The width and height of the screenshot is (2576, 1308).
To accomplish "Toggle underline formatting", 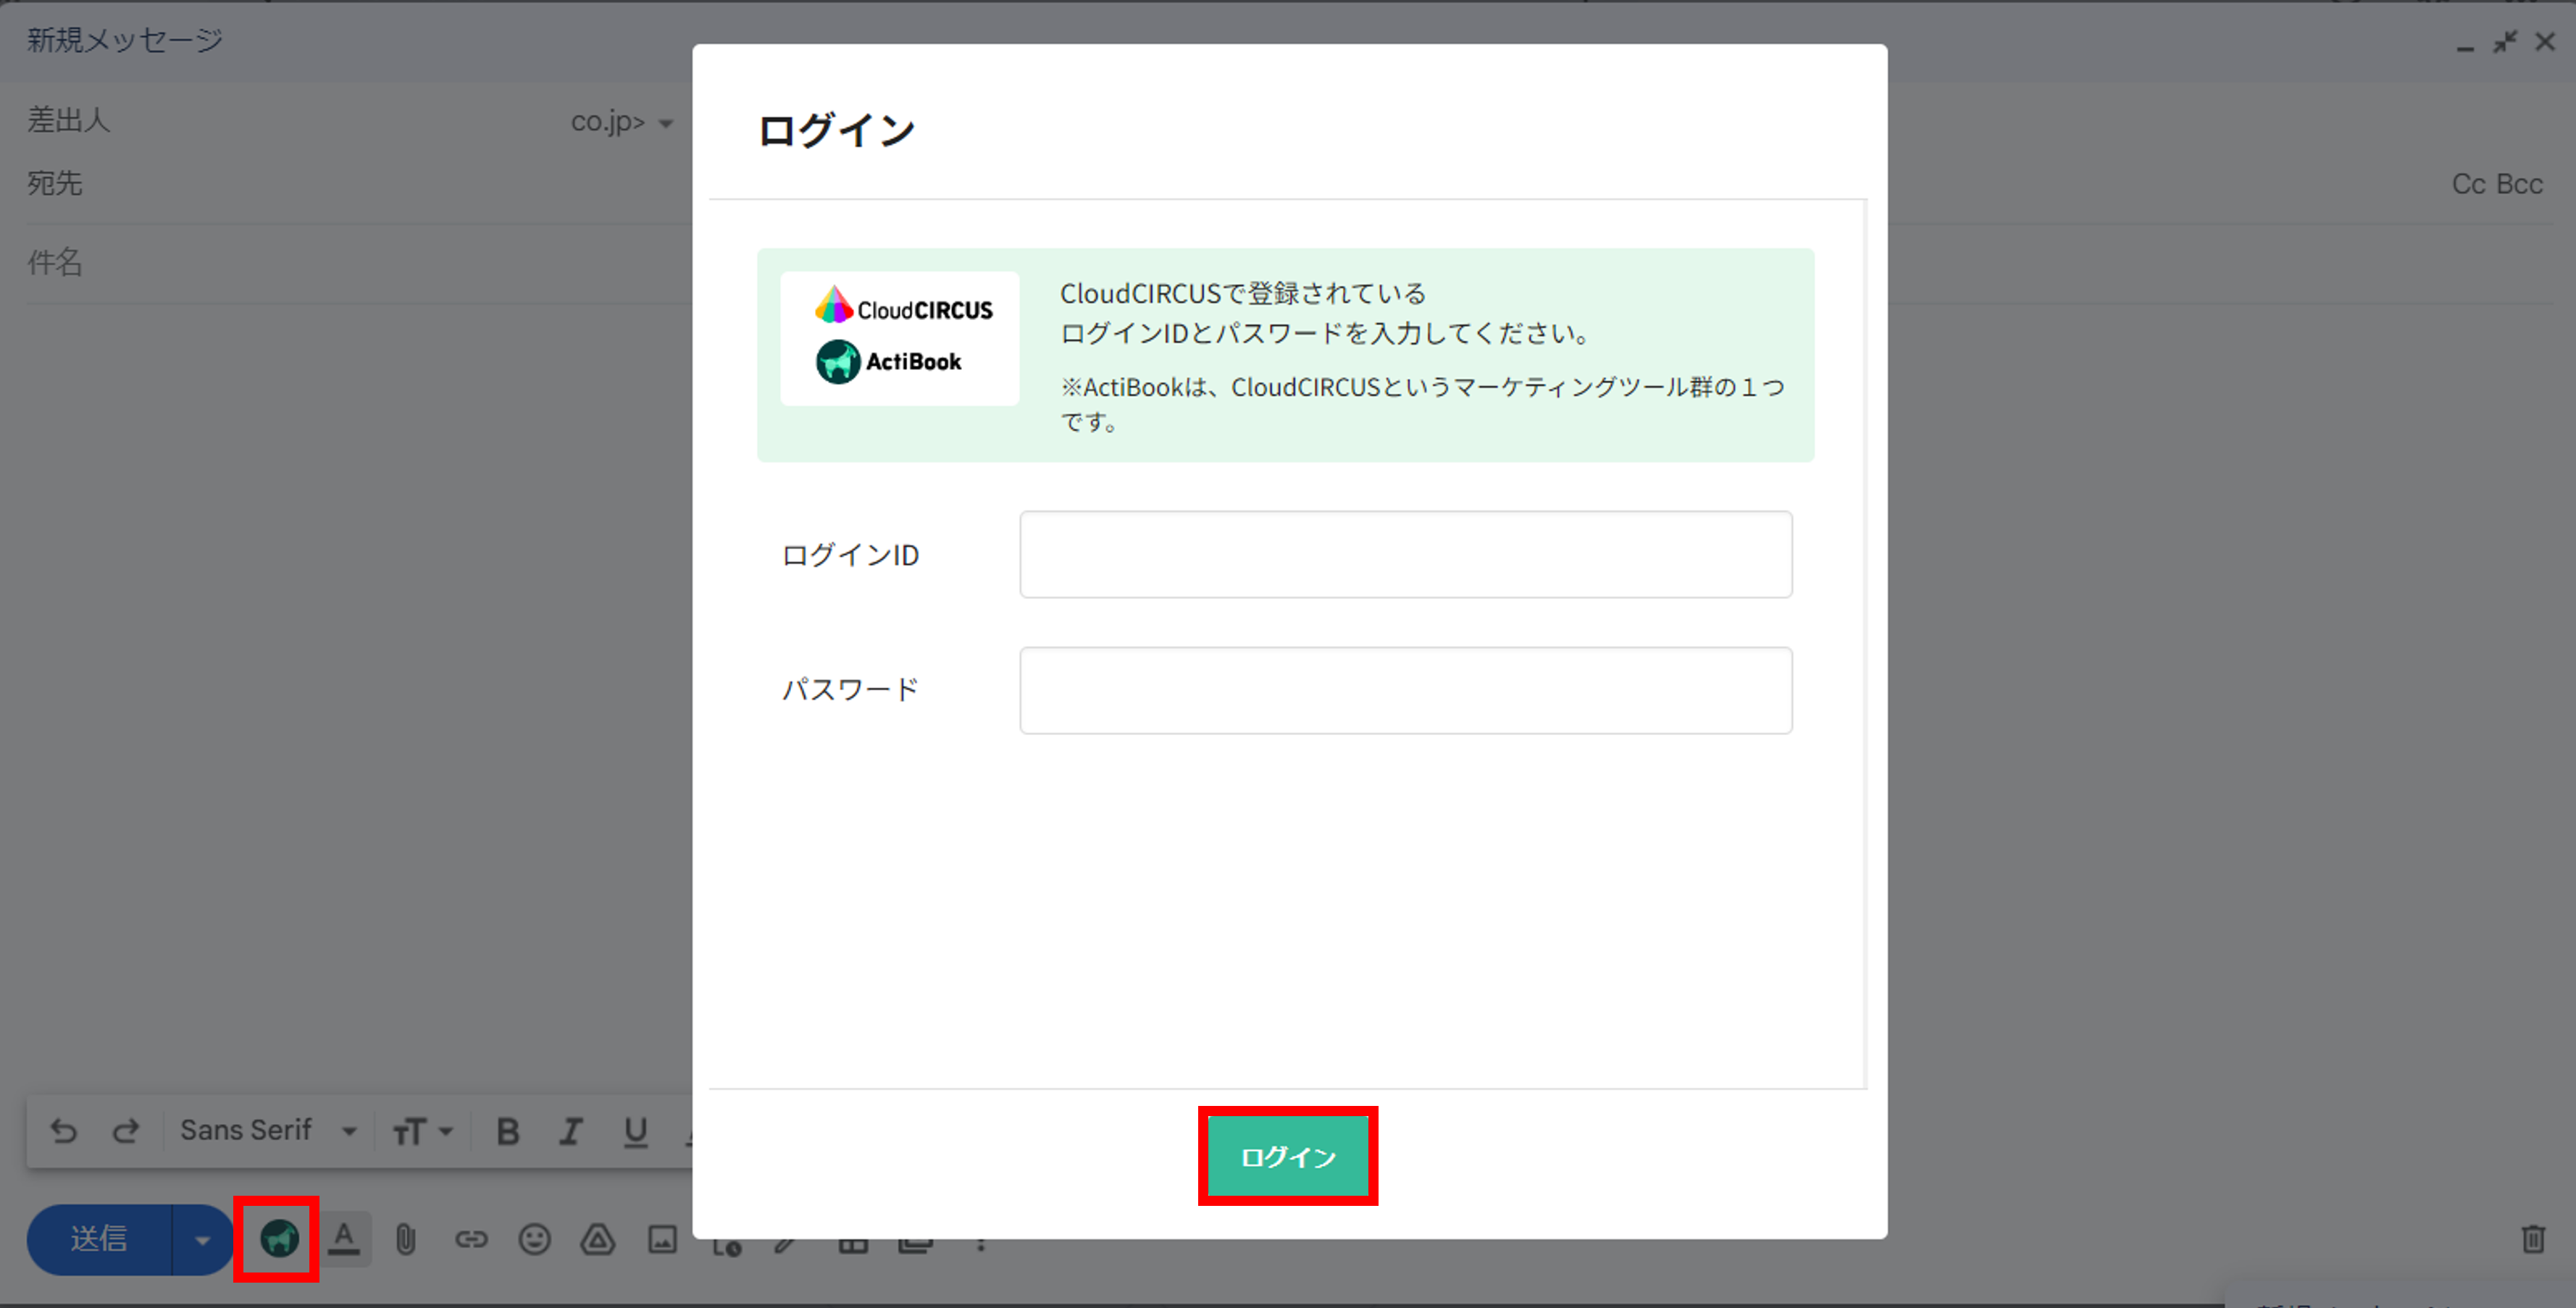I will tap(635, 1131).
